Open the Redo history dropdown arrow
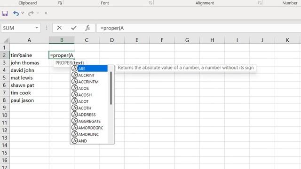 click(38, 13)
